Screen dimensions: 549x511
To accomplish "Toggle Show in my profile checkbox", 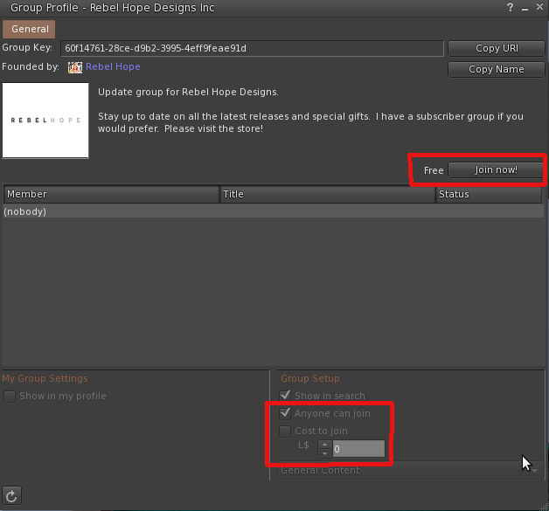I will coord(10,397).
